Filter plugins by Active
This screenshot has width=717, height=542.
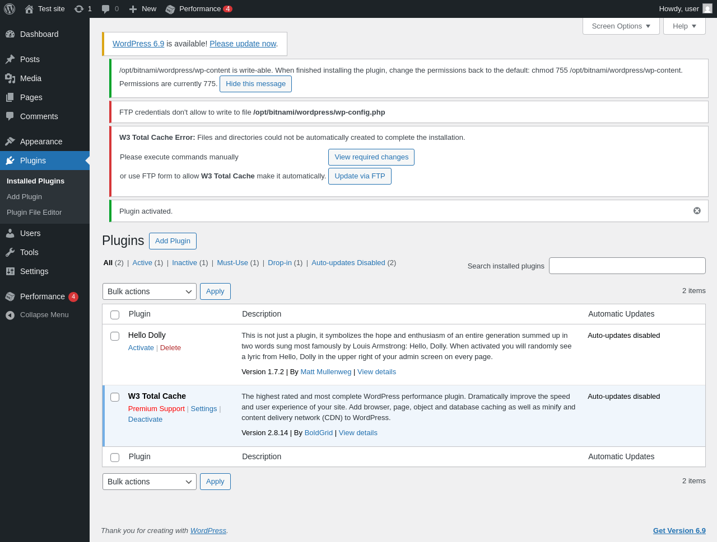point(142,263)
